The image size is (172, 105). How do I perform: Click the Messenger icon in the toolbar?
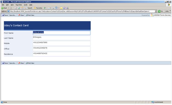click(68, 8)
